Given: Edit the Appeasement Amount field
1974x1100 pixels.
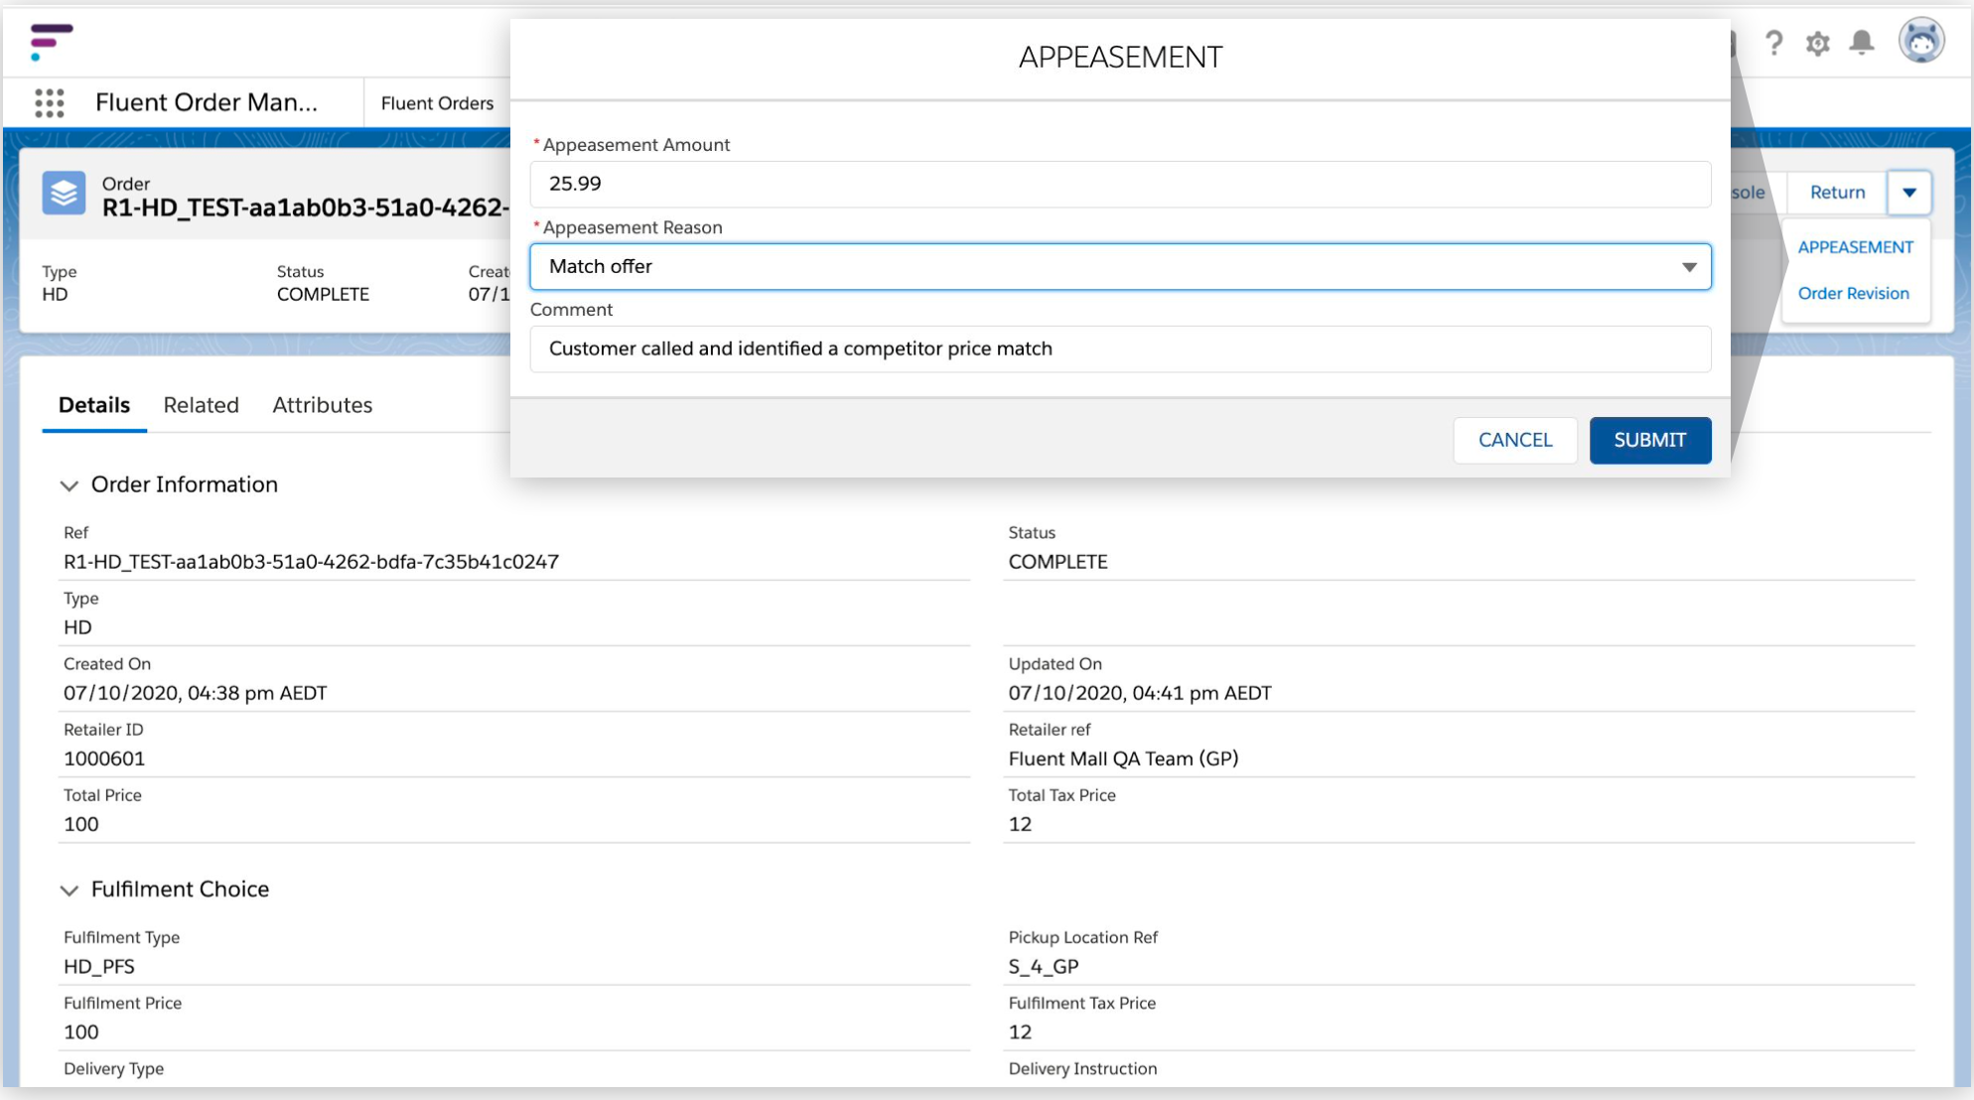Looking at the screenshot, I should 1120,184.
